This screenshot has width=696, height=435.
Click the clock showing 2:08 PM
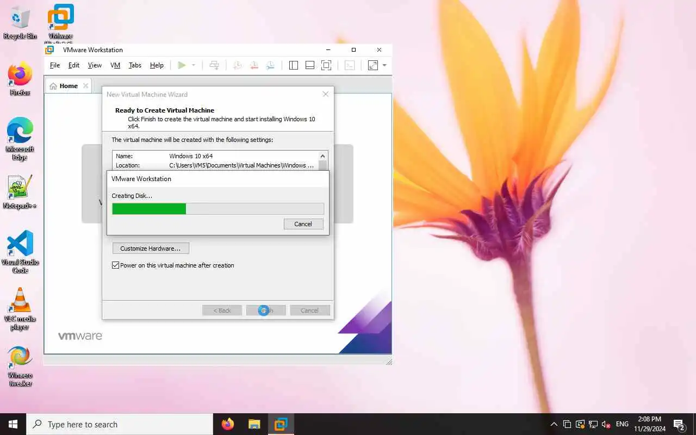(x=649, y=424)
